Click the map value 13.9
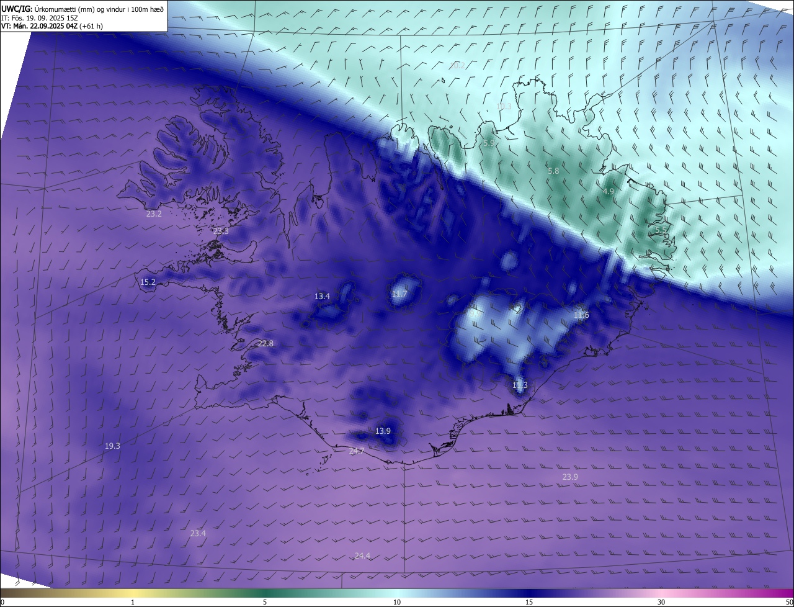 [x=383, y=431]
